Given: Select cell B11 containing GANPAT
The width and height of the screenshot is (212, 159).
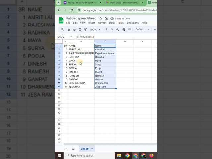Looking at the screenshot, I should 81,79.
